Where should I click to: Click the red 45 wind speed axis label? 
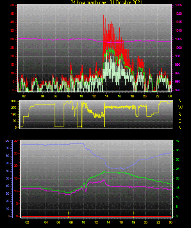[12, 14]
